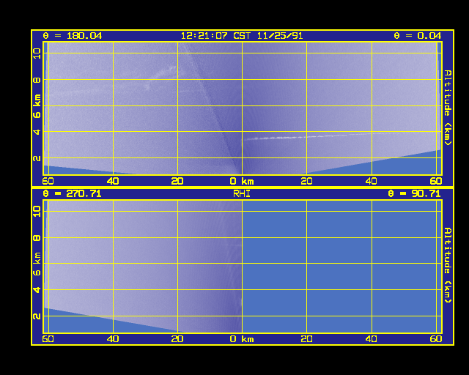Click lower panel's 20 label on 270.71 side
The width and height of the screenshot is (469, 375).
(177, 339)
